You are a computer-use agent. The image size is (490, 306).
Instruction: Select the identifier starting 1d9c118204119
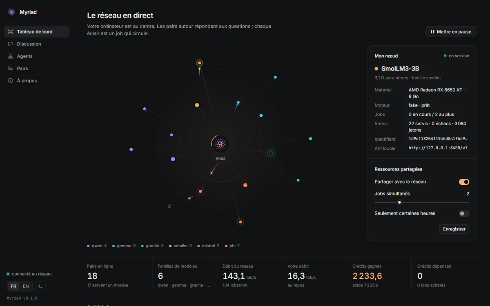pos(438,139)
